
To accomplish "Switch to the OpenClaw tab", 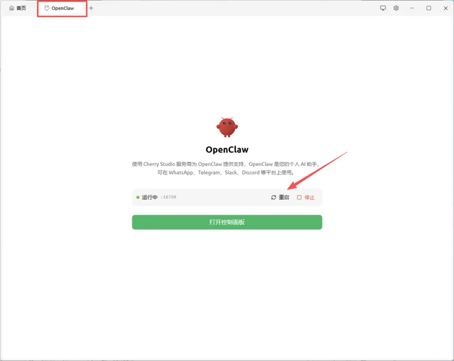I will click(x=62, y=8).
